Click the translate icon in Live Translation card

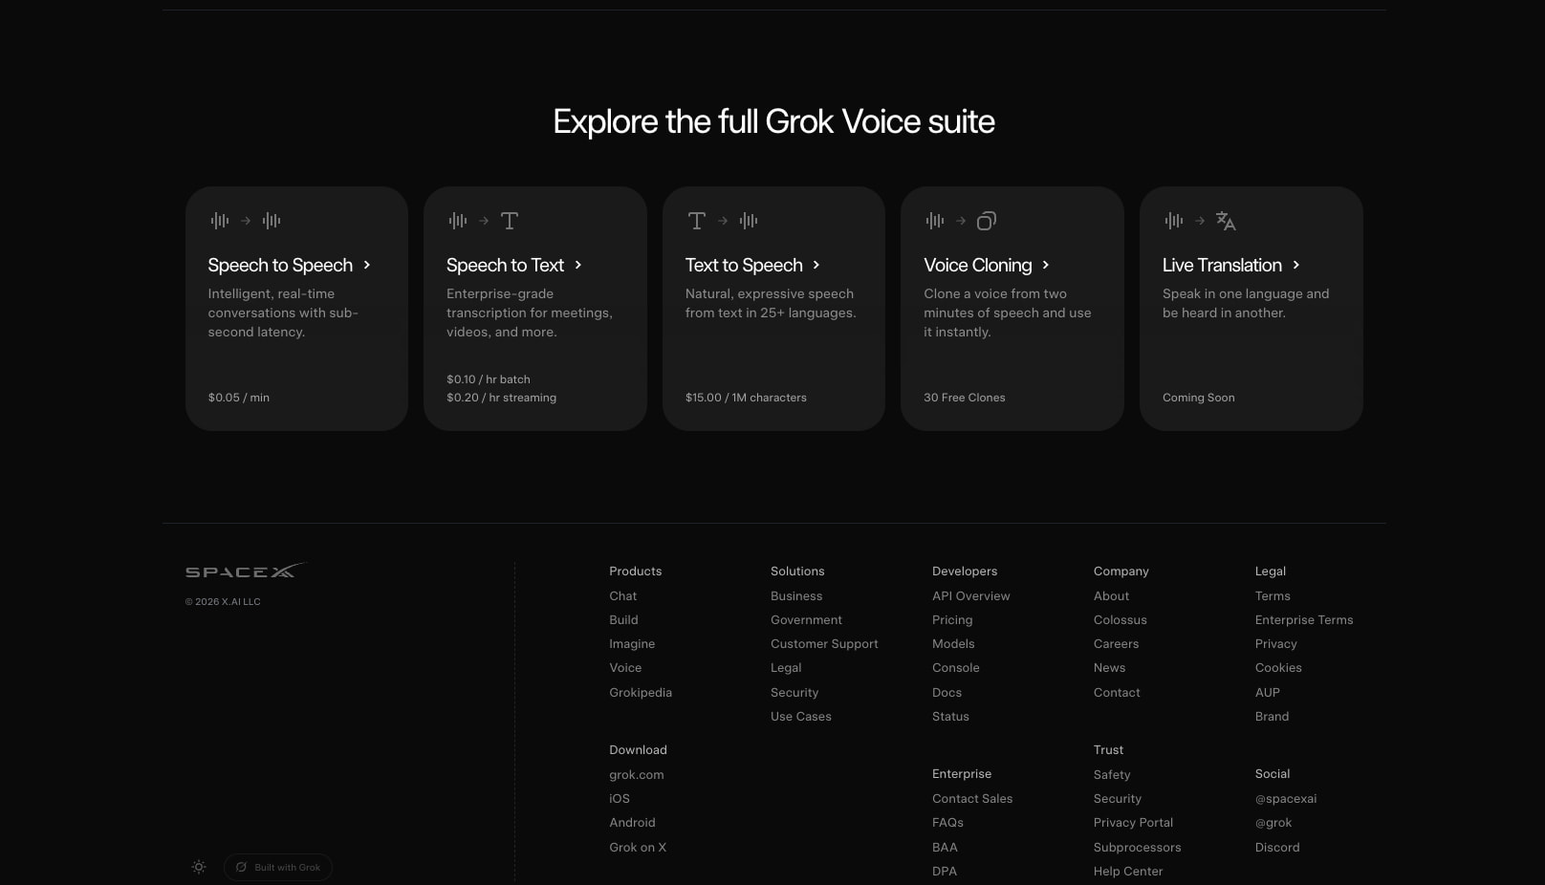click(1226, 221)
